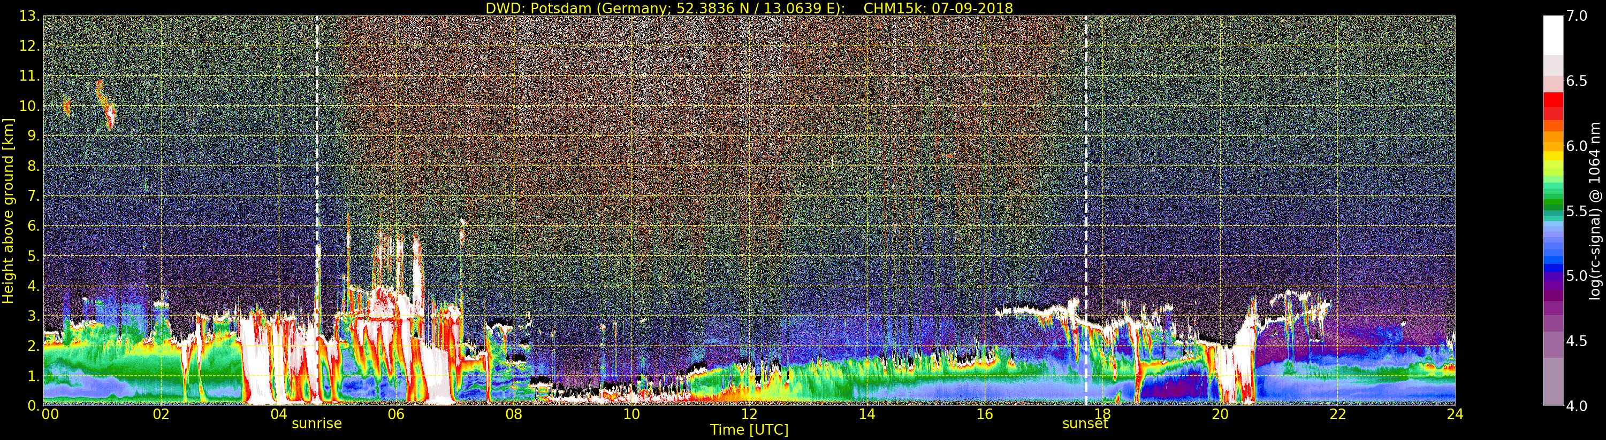Click the '20' time axis tick label

pos(1220,414)
